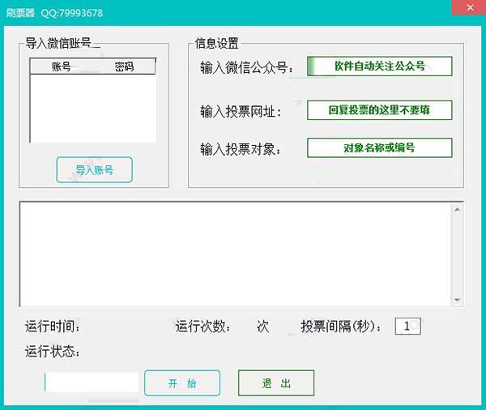
Task: Click the 投票间隔(秒) label
Action: coord(341,327)
